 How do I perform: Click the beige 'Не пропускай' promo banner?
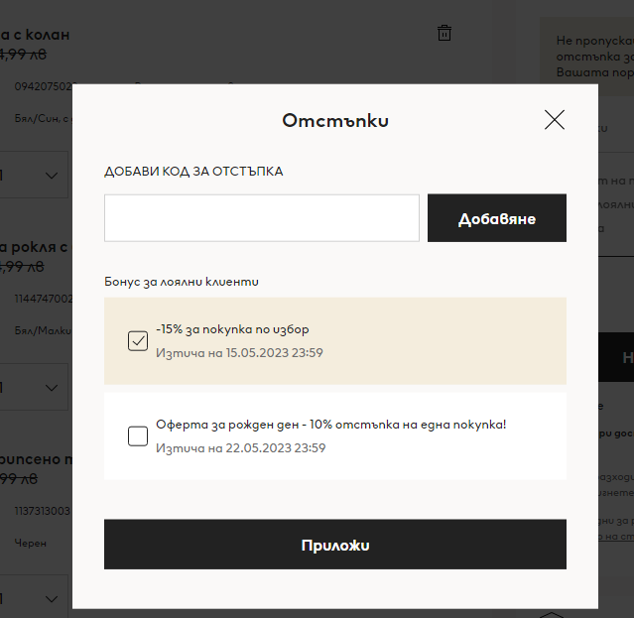tap(586, 57)
